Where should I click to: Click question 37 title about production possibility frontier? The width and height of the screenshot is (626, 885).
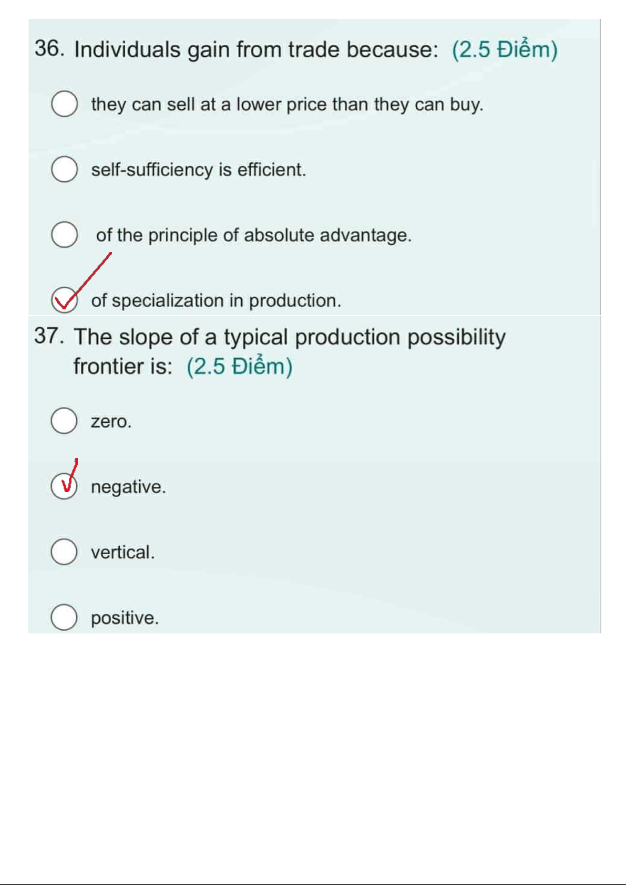(289, 337)
